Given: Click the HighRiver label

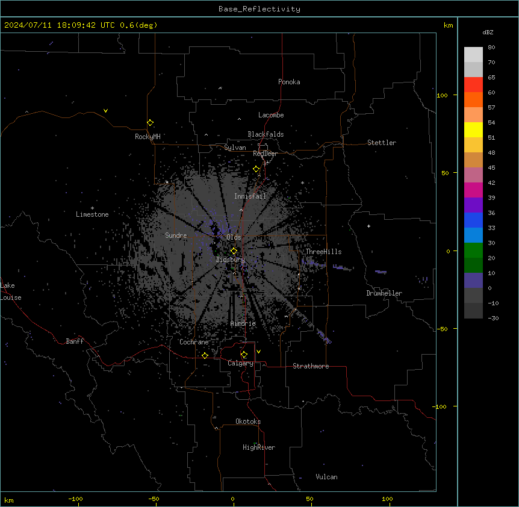Looking at the screenshot, I should click(259, 447).
